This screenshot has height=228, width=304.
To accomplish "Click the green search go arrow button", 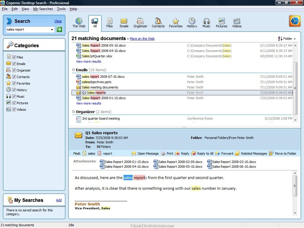I will coord(59,29).
